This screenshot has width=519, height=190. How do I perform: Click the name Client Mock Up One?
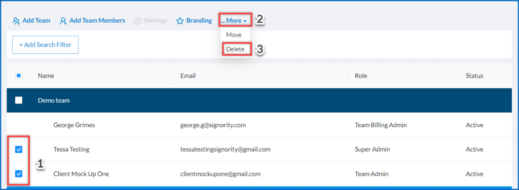81,174
